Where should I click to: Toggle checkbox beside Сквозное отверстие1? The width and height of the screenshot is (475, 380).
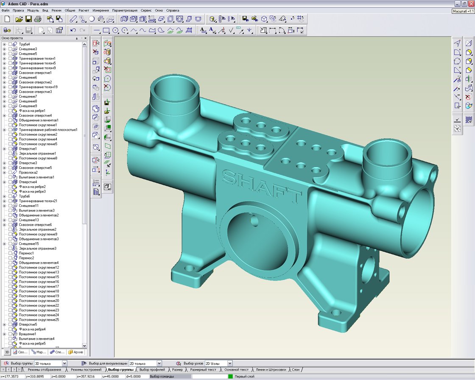[x=10, y=73]
